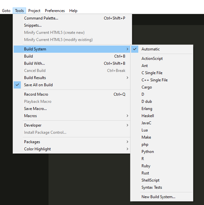Expand the Build Results submenu
The image size is (204, 205).
coord(35,78)
